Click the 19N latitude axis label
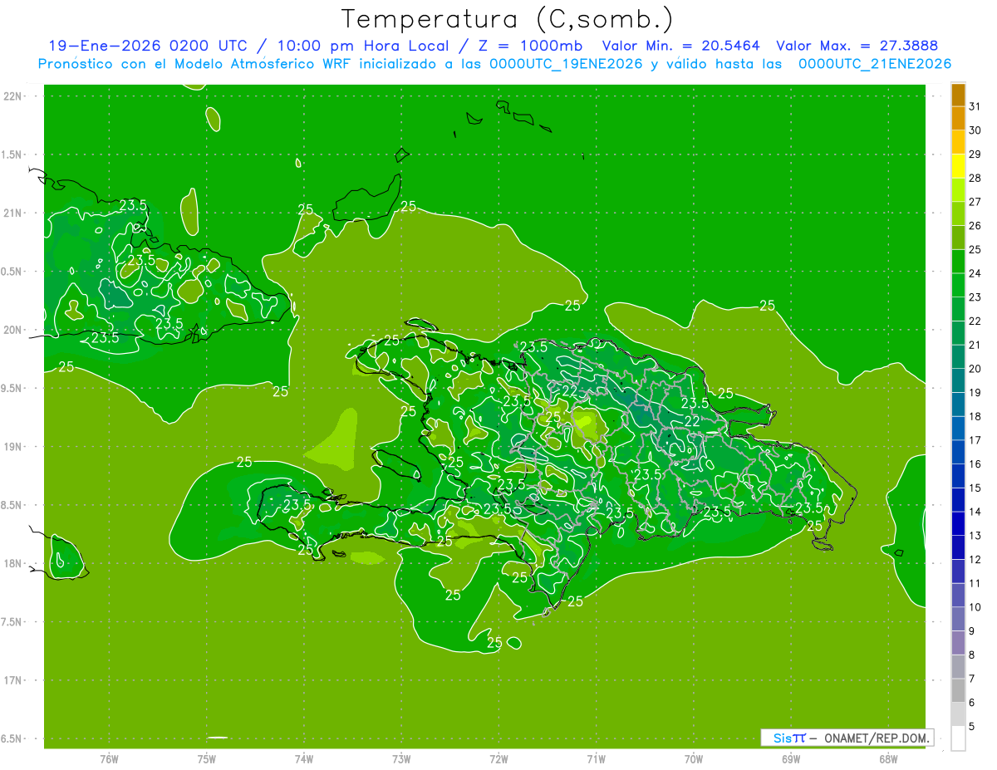 [x=14, y=446]
